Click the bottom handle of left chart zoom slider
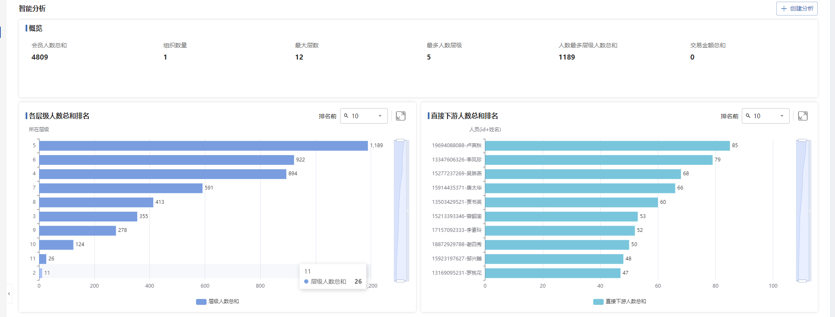This screenshot has width=835, height=317. click(x=400, y=281)
